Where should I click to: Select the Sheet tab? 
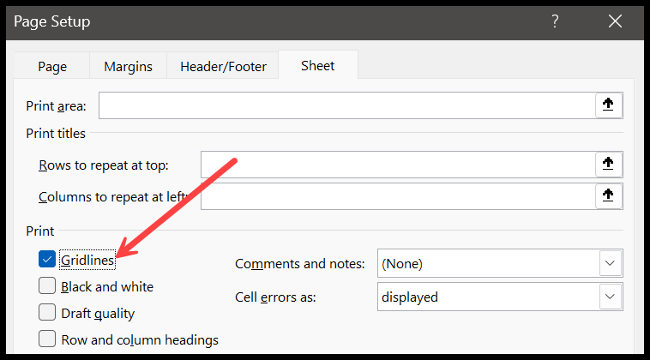click(x=318, y=65)
